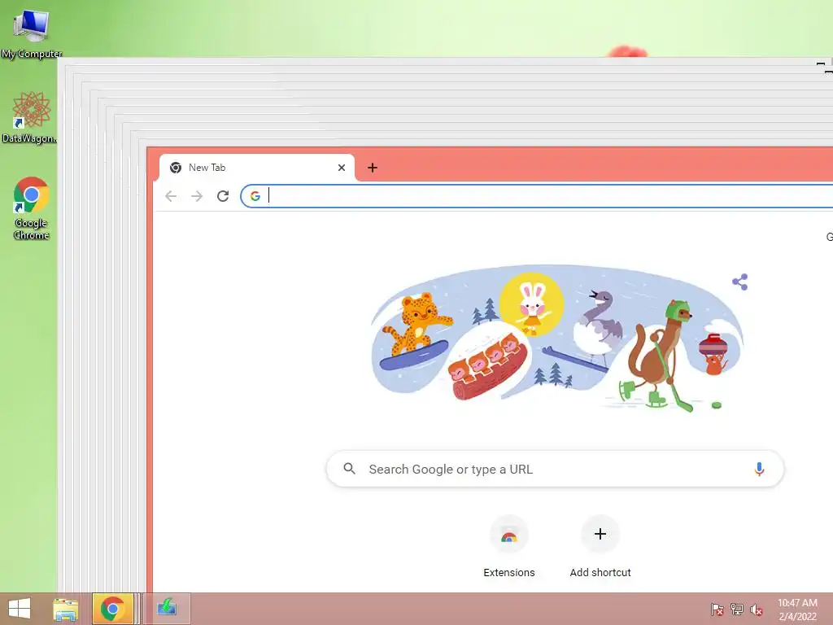Screen dimensions: 833x625
Task: Open the muted volume tray icon
Action: click(757, 609)
